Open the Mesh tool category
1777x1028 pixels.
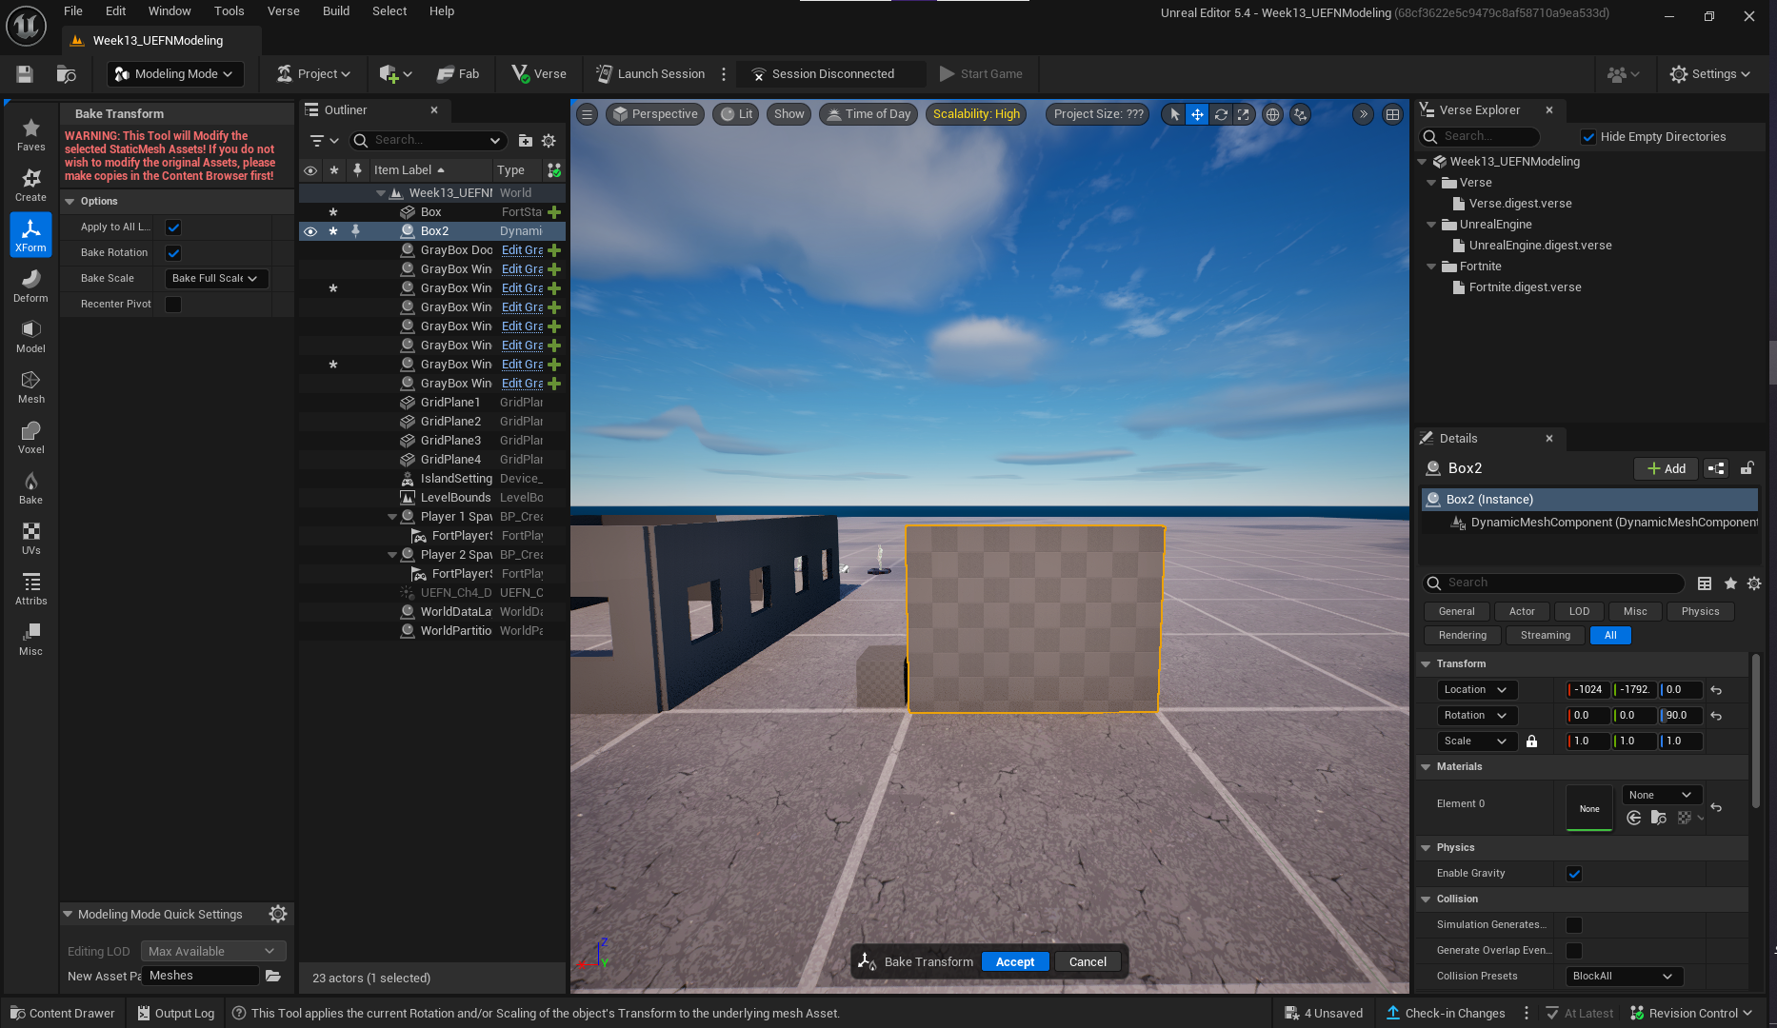pyautogui.click(x=30, y=386)
